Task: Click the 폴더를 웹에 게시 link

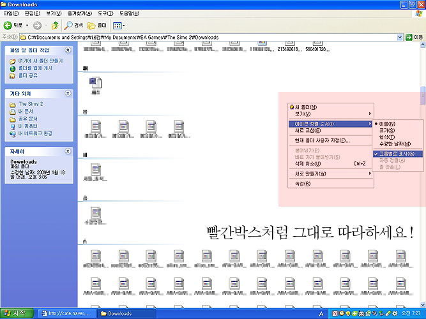Action: (35, 68)
